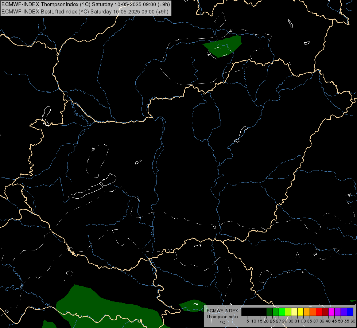
Task: Choose the orange 33–35 legend swatch
Action: point(307,312)
